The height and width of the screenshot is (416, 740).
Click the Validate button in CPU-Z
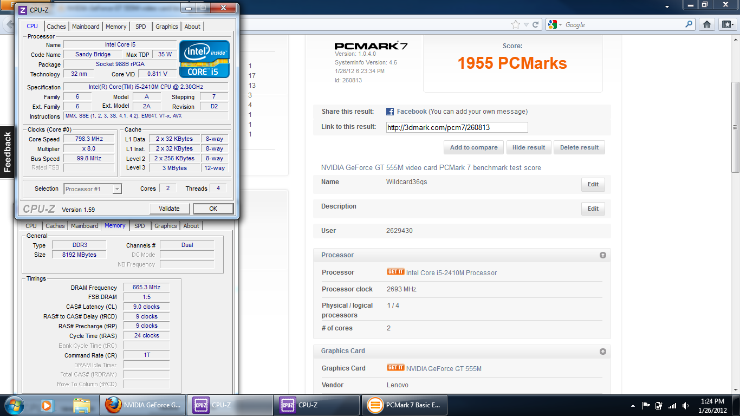169,209
